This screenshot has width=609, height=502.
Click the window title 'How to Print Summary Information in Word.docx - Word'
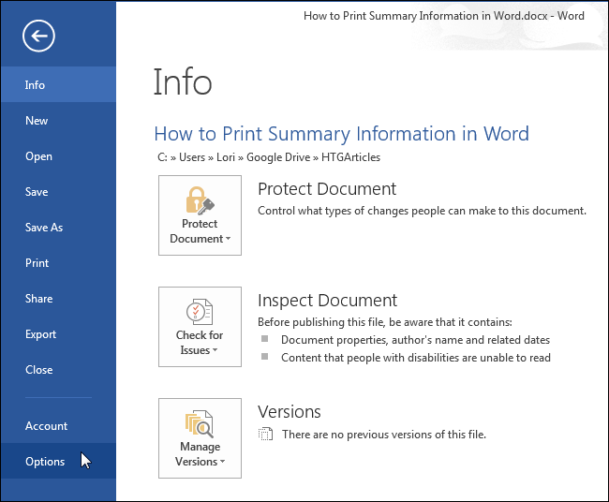click(x=444, y=16)
